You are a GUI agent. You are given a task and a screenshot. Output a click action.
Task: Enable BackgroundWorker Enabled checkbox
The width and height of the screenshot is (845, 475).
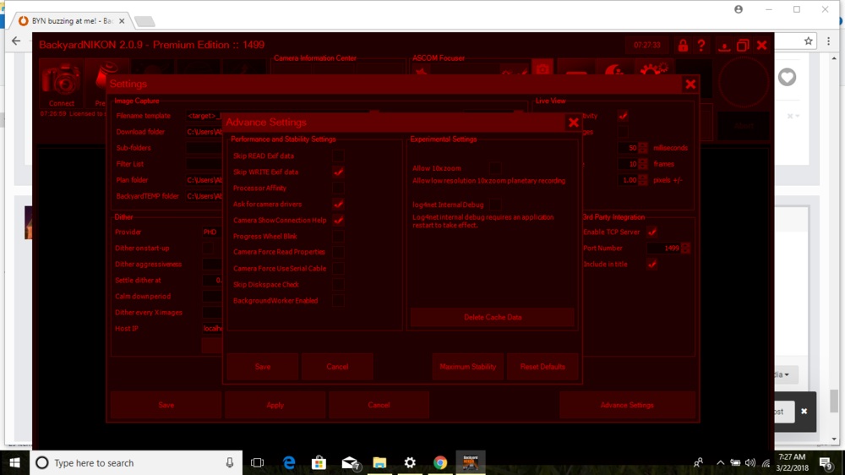[338, 300]
